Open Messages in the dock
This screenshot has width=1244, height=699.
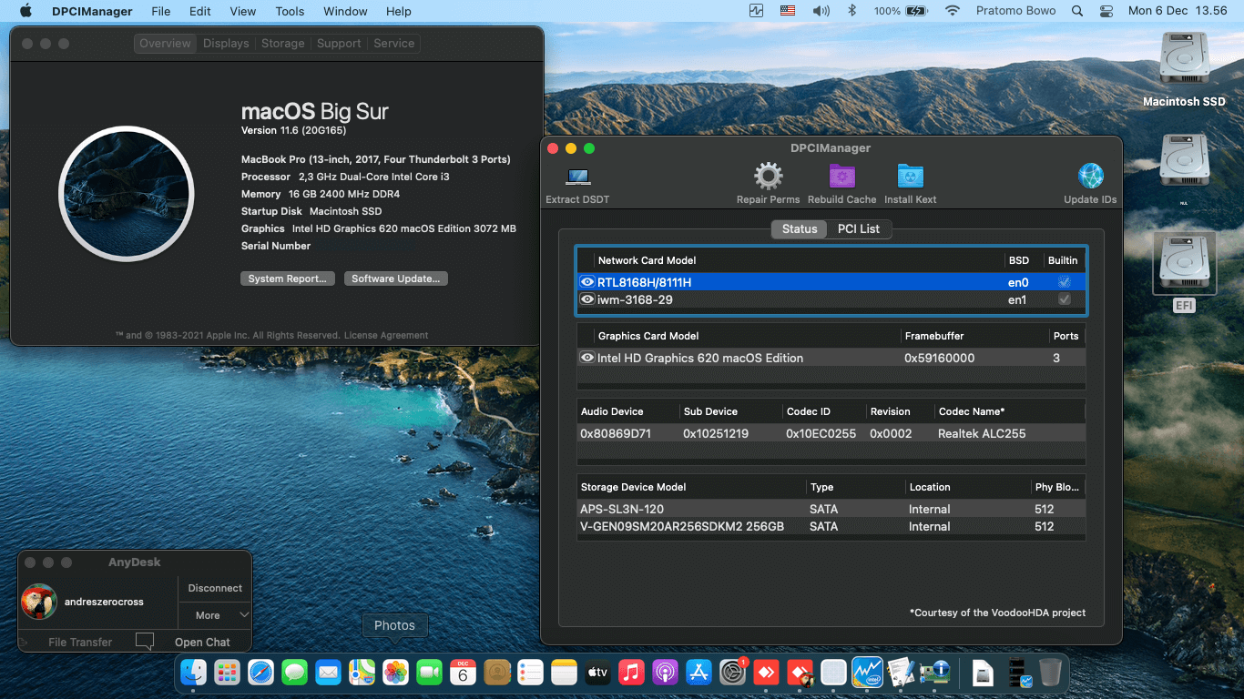(x=294, y=672)
